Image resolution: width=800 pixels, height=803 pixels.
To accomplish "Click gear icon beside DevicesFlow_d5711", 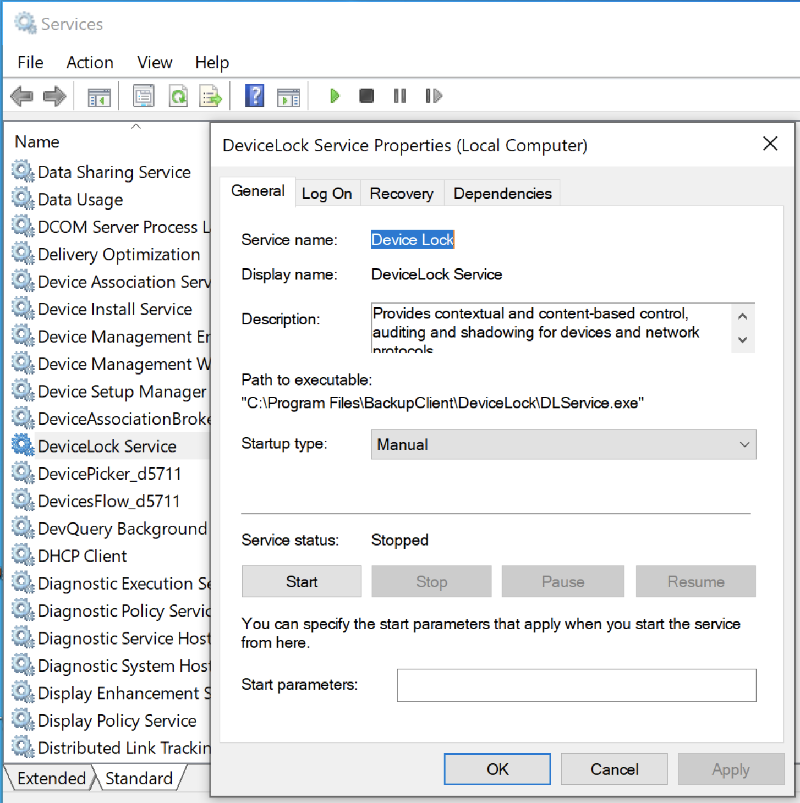I will pos(23,500).
